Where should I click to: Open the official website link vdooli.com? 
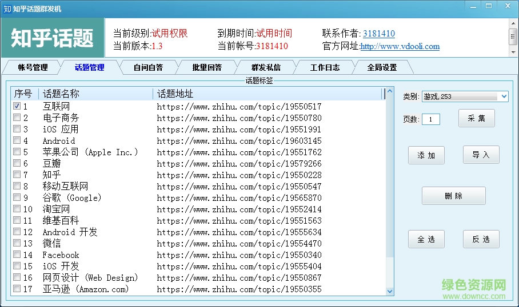[x=400, y=47]
